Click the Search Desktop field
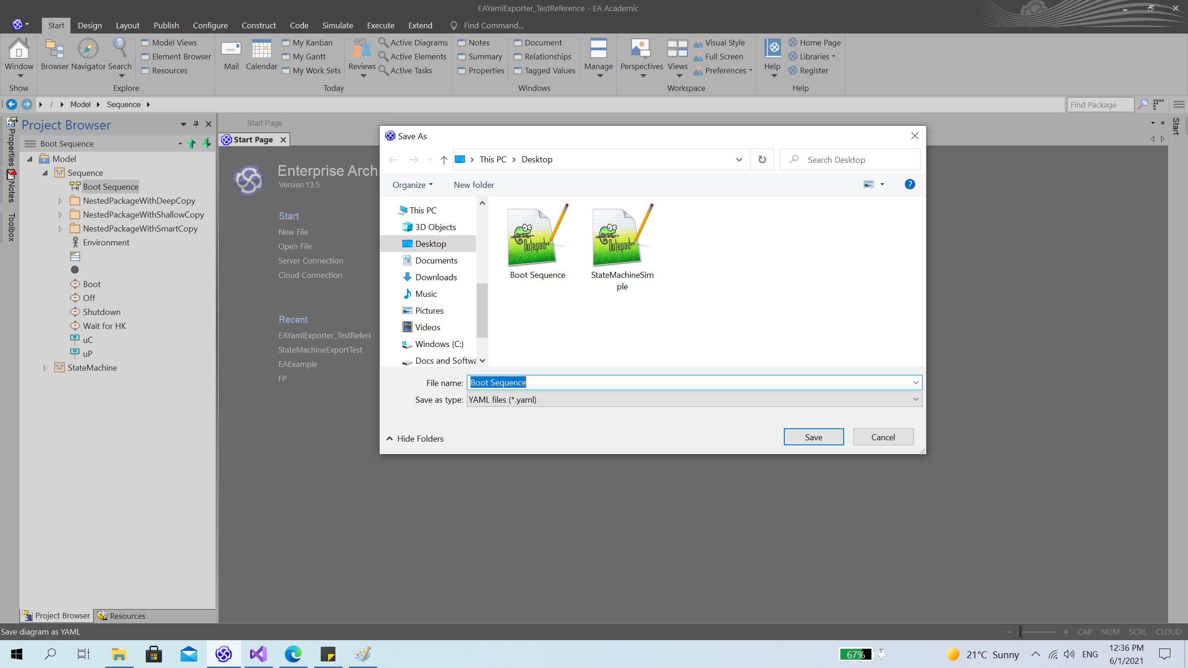 850,160
